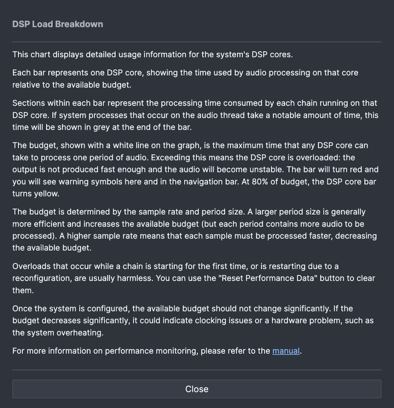This screenshot has width=394, height=408.
Task: Click the paragraph starting "Once the system"
Action: click(x=182, y=309)
